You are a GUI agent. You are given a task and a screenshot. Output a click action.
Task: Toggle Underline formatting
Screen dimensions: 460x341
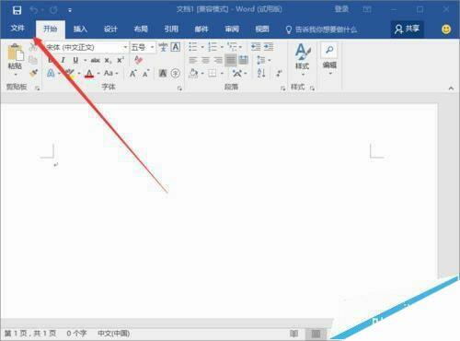tap(75, 60)
